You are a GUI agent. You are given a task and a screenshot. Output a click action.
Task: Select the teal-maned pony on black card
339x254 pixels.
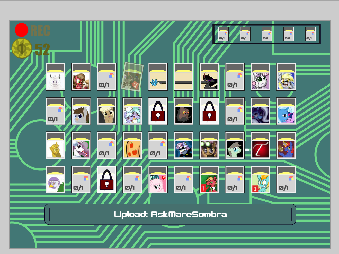pyautogui.click(x=235, y=145)
